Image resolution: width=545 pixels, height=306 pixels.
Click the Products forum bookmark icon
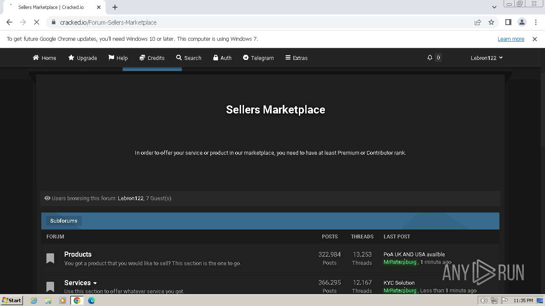click(50, 258)
